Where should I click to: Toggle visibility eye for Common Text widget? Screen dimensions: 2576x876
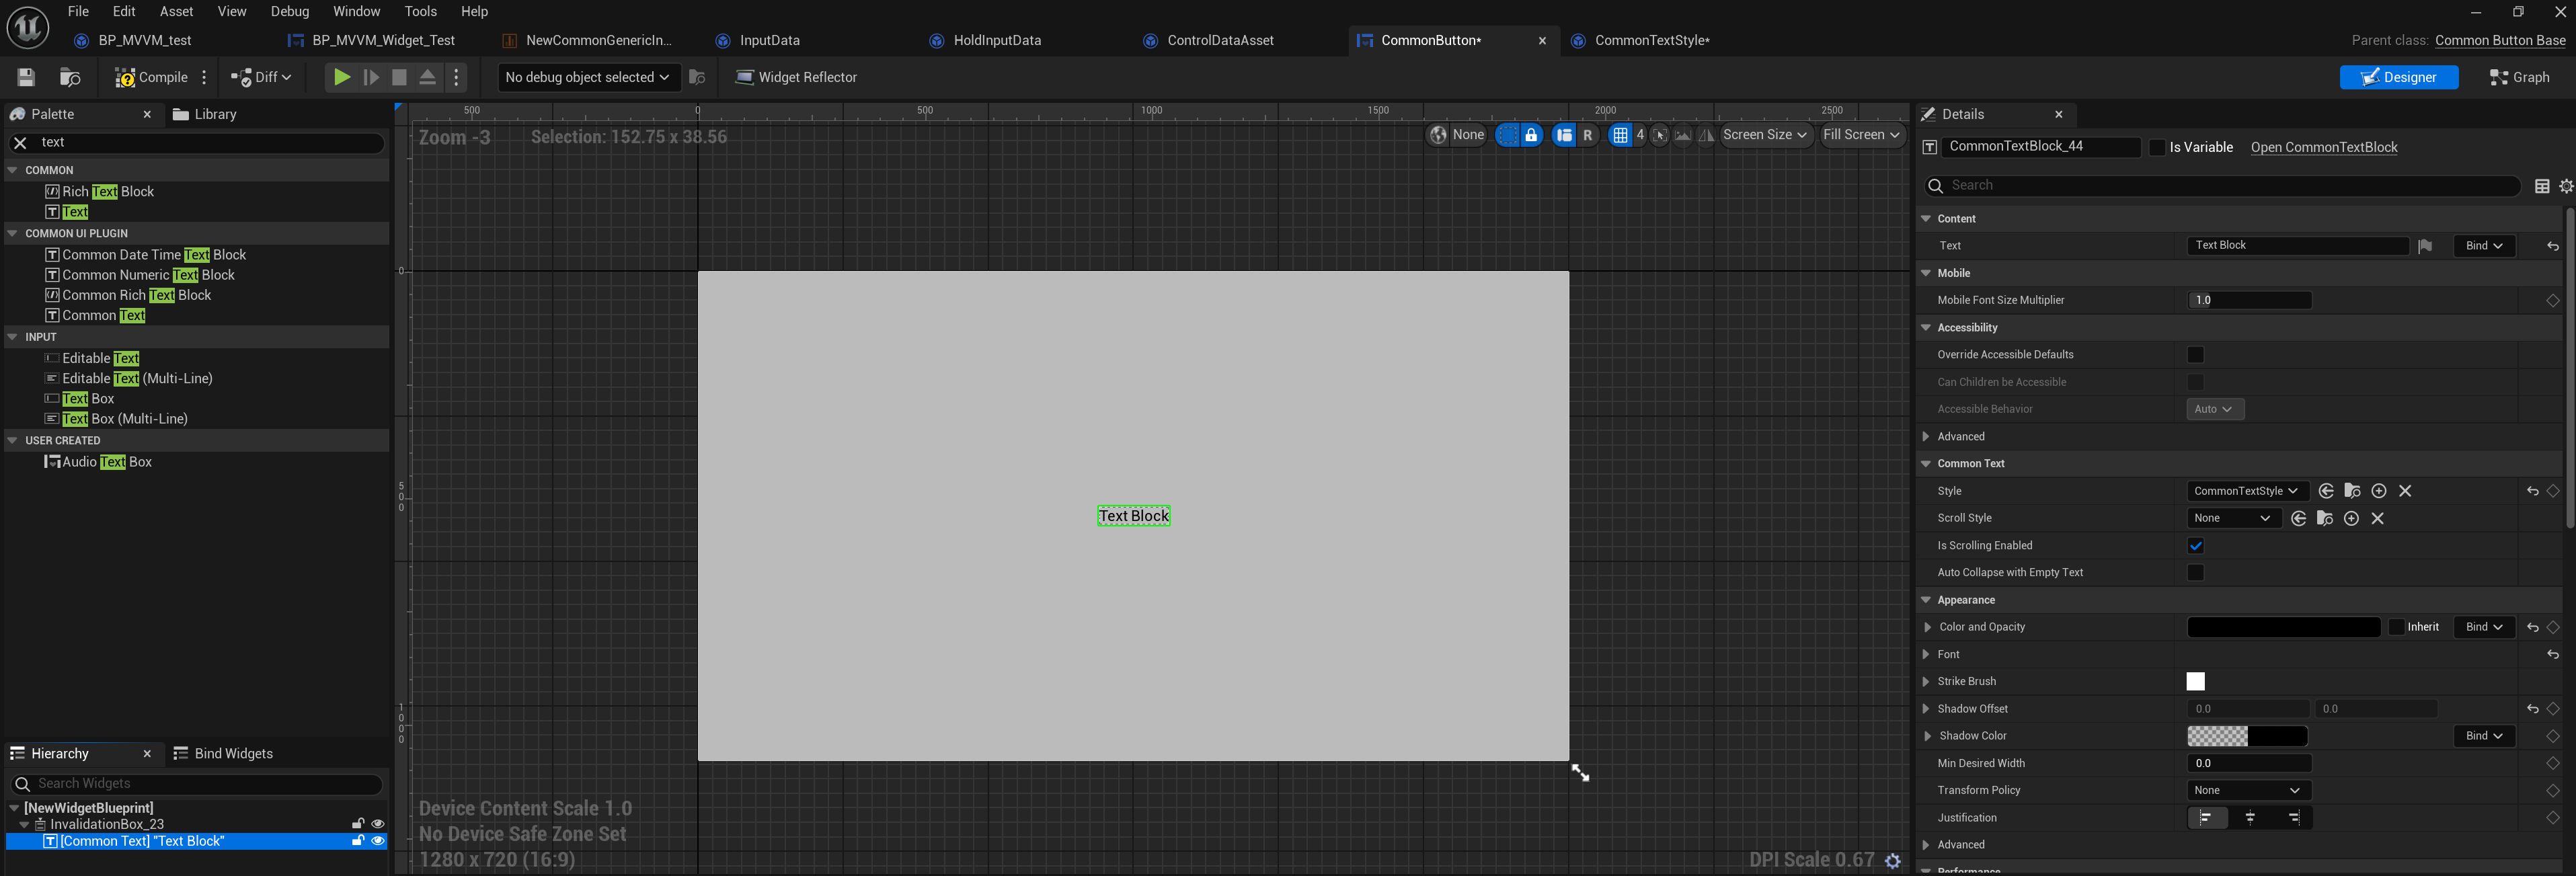click(x=378, y=841)
